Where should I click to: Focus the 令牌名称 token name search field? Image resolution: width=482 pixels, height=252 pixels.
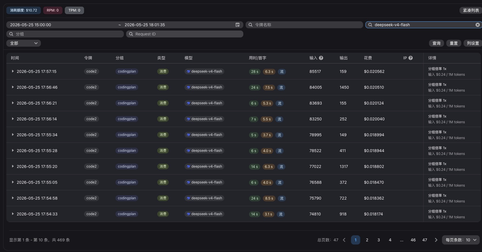click(304, 25)
